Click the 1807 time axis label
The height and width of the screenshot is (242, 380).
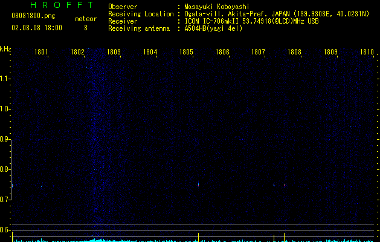[258, 52]
